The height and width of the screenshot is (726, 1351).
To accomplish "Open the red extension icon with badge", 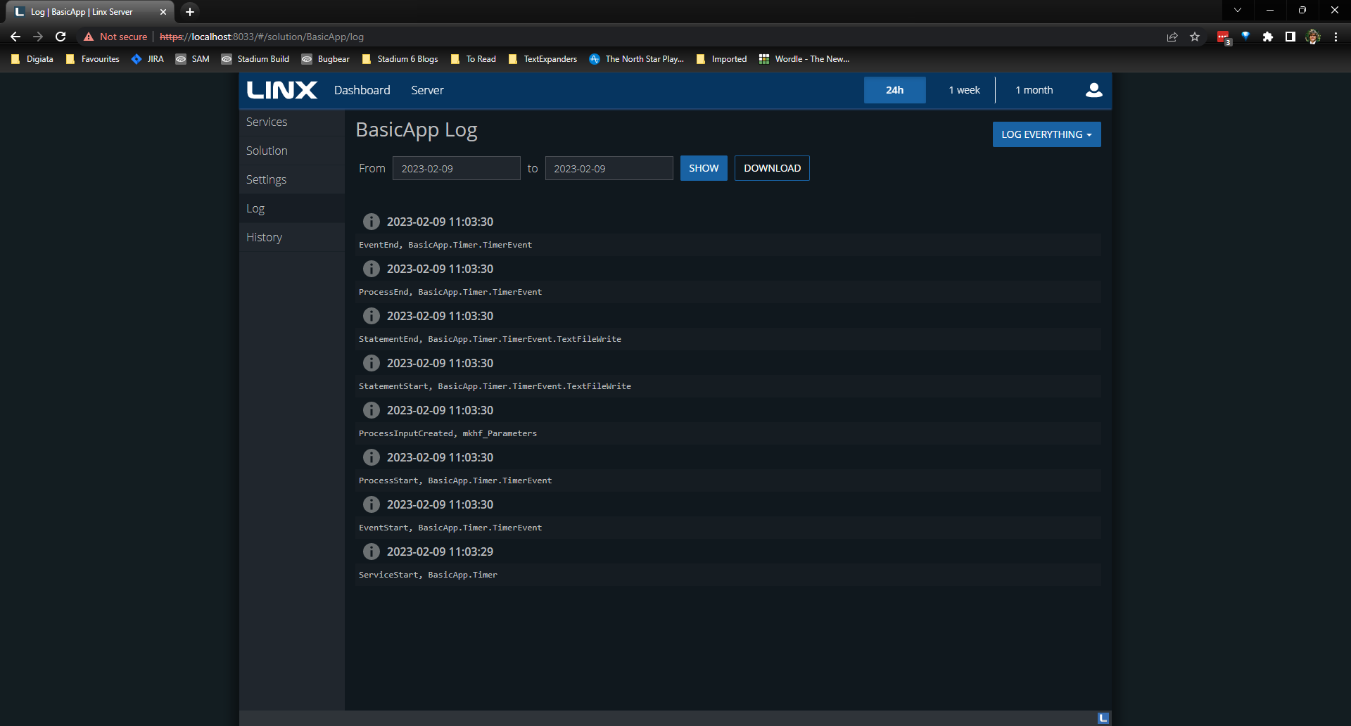I will [x=1224, y=37].
